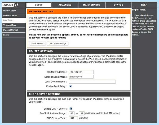Click the Enable DNS Relay label
Viewport: 159px width, 125px height.
[56, 86]
